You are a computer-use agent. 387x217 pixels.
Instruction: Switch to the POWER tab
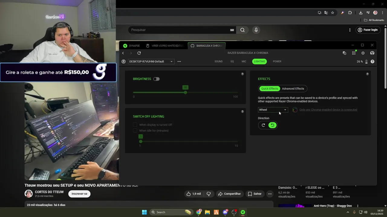point(277,61)
